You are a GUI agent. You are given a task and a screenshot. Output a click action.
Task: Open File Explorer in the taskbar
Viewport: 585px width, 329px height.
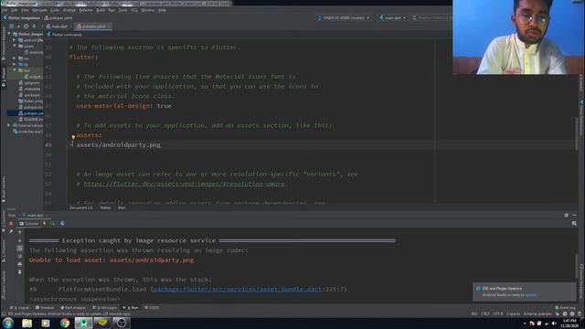pos(27,323)
